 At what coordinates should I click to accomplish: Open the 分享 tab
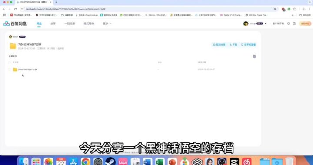coord(53,23)
